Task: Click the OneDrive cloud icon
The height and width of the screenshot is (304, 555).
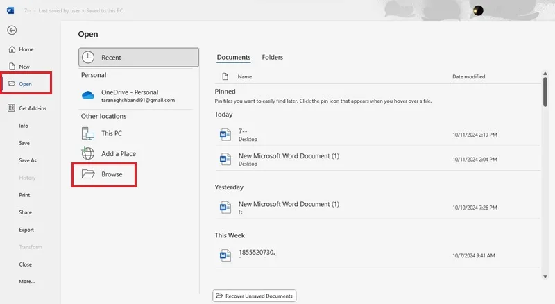Action: [88, 95]
